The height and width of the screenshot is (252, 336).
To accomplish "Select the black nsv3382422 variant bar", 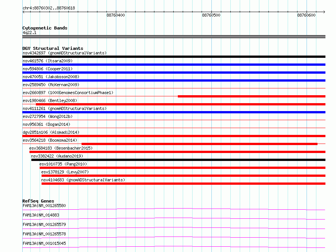I will pos(178,160).
